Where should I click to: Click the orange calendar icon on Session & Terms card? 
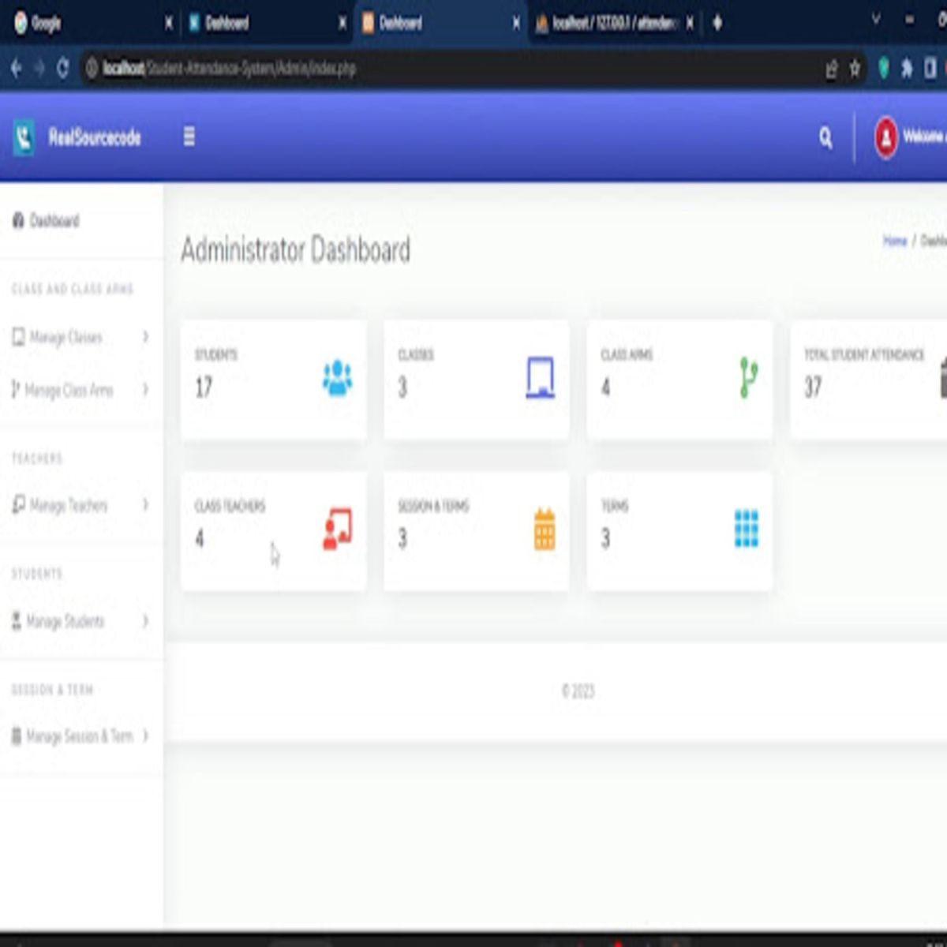coord(545,527)
